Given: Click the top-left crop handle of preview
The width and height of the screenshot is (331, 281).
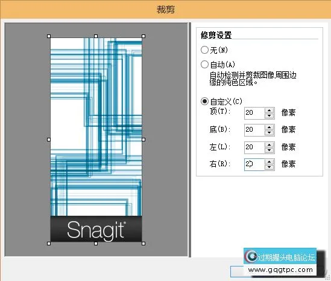Looking at the screenshot, I should click(49, 36).
